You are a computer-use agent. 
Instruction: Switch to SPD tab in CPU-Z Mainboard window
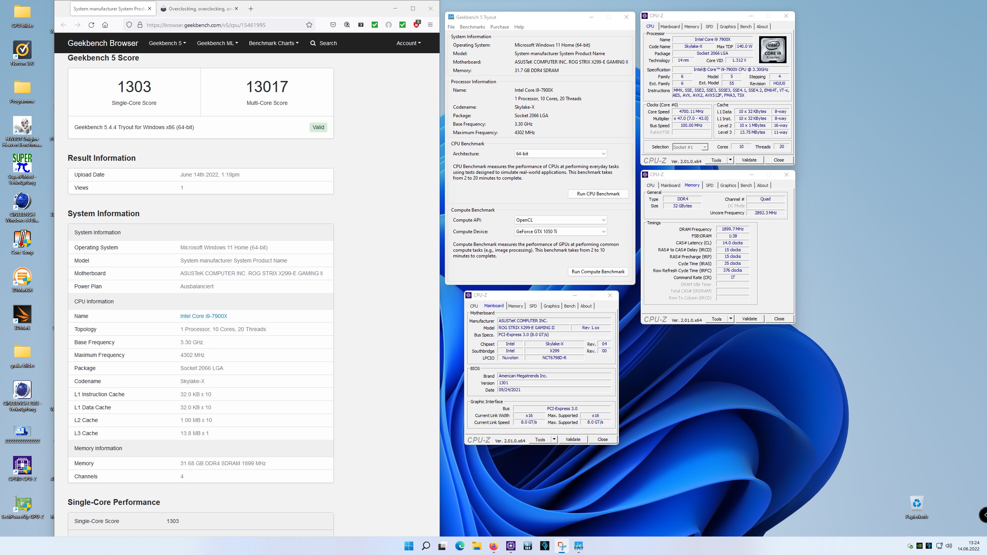tap(533, 306)
